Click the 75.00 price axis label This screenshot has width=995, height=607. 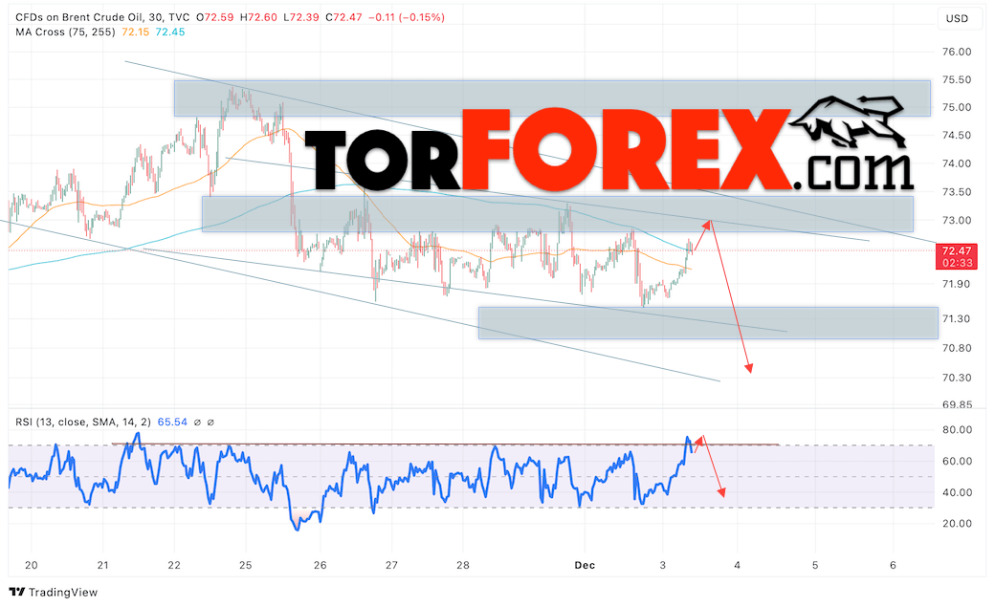click(x=957, y=107)
